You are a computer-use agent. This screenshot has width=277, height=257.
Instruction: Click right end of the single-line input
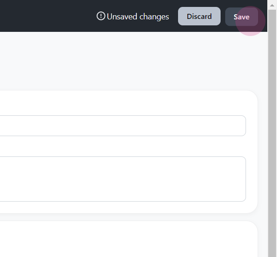tap(242, 126)
